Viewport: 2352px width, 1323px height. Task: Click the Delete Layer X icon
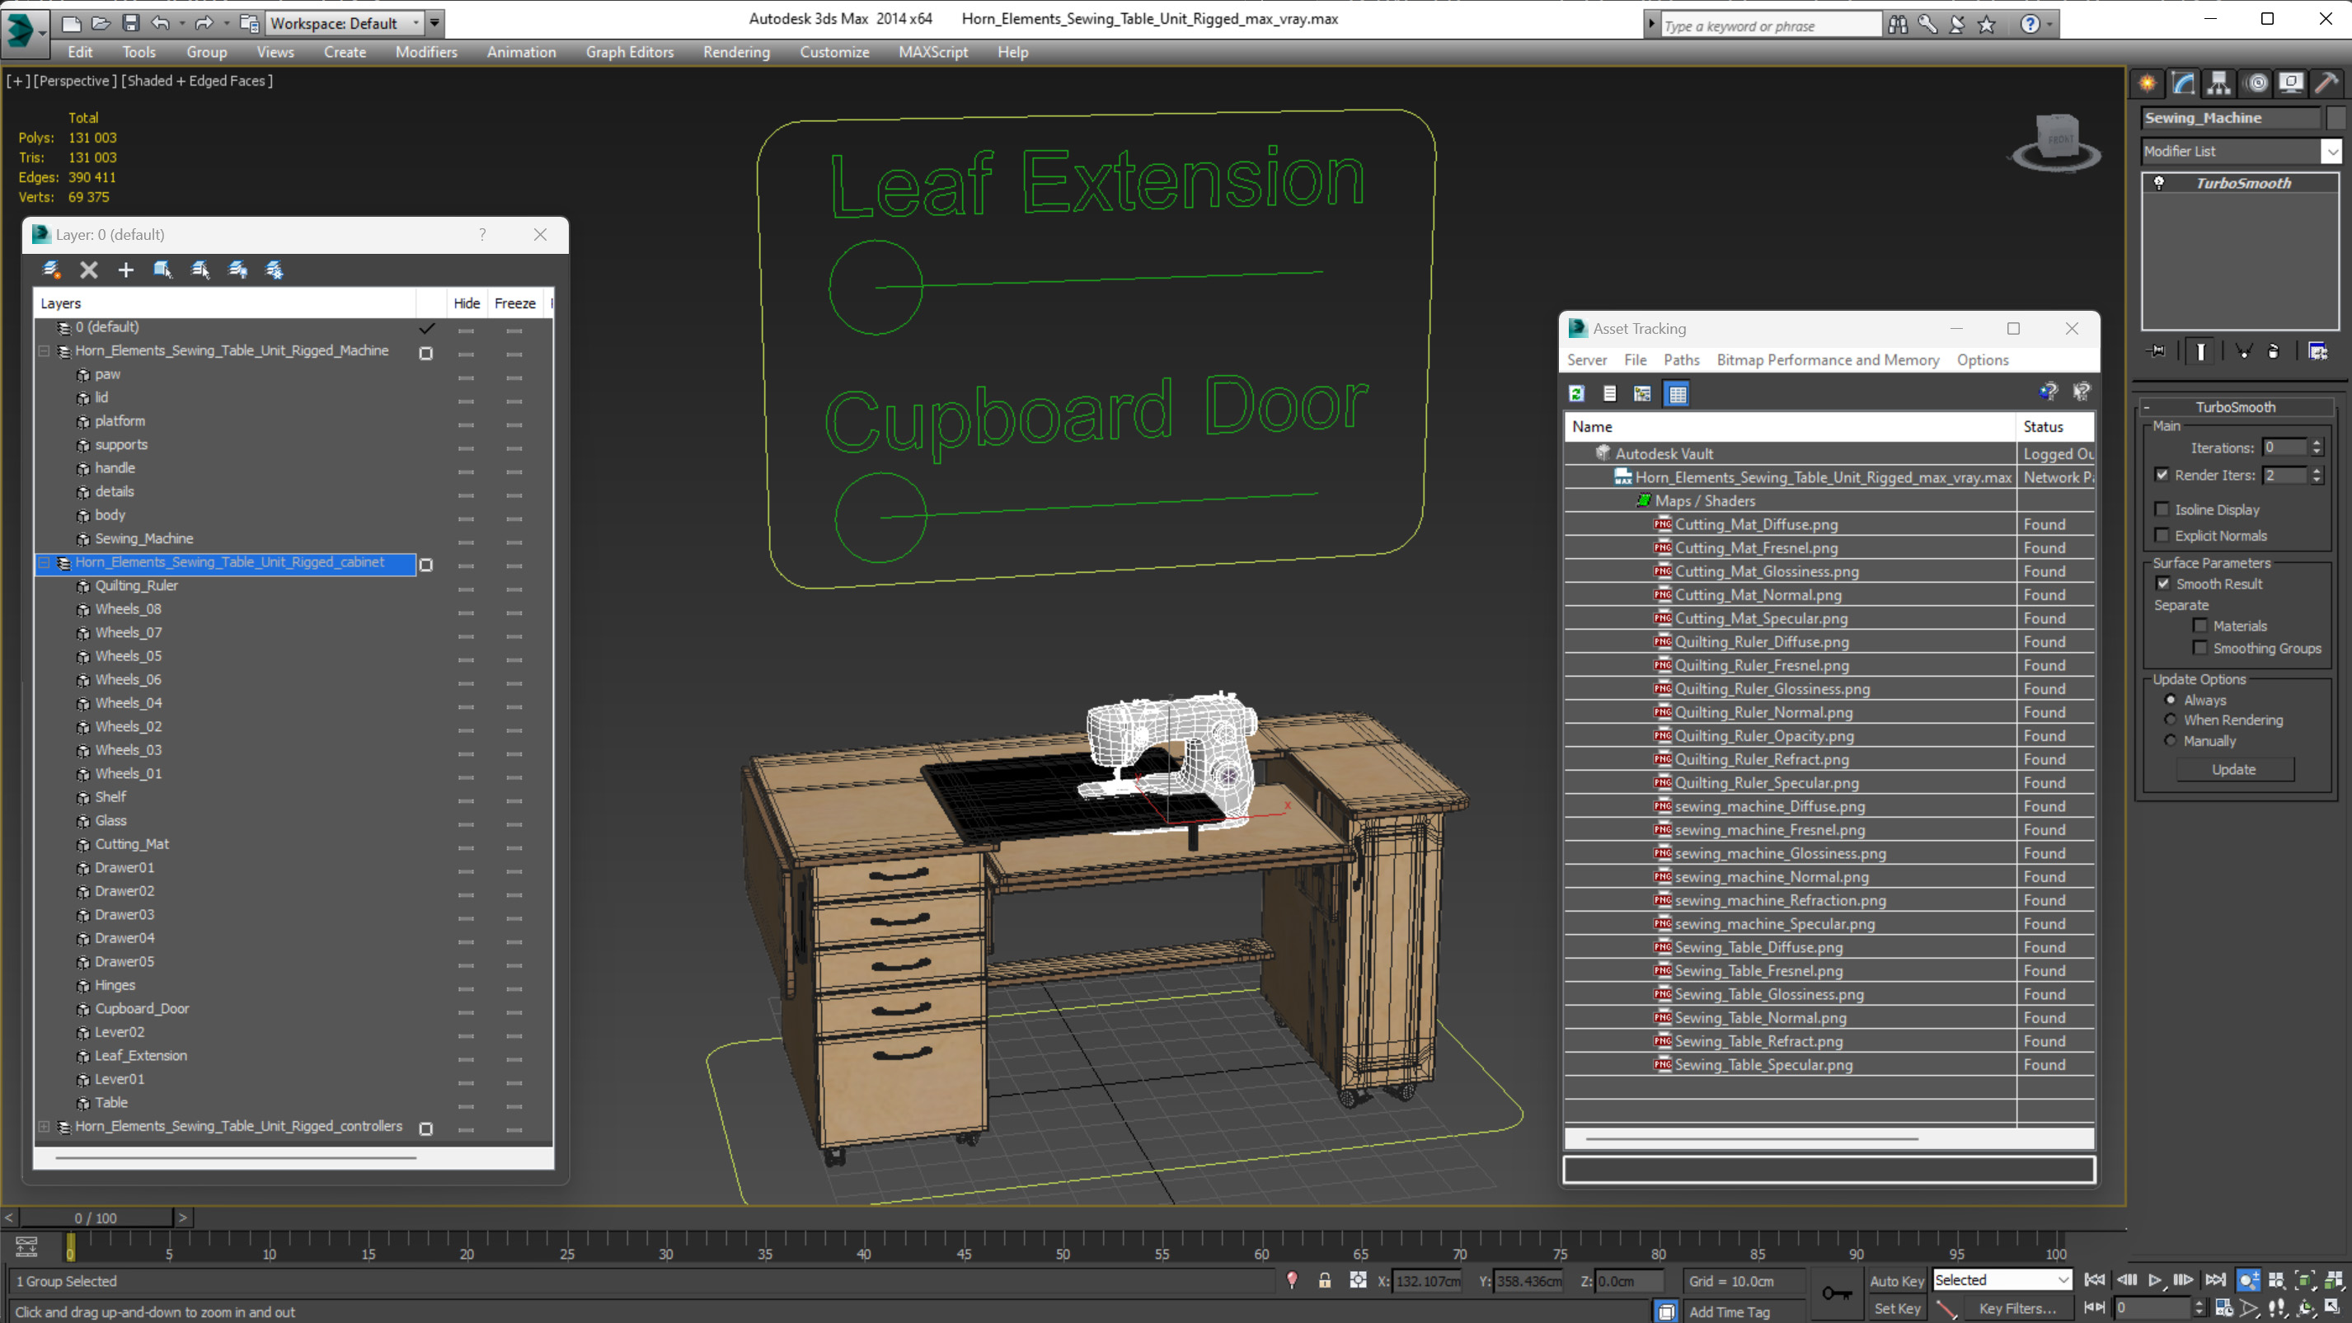(x=88, y=270)
